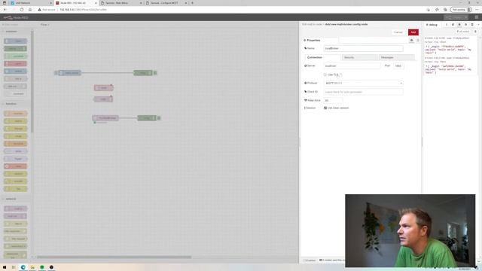Select the mqtt out palette node
The image size is (482, 271).
[x=15, y=216]
